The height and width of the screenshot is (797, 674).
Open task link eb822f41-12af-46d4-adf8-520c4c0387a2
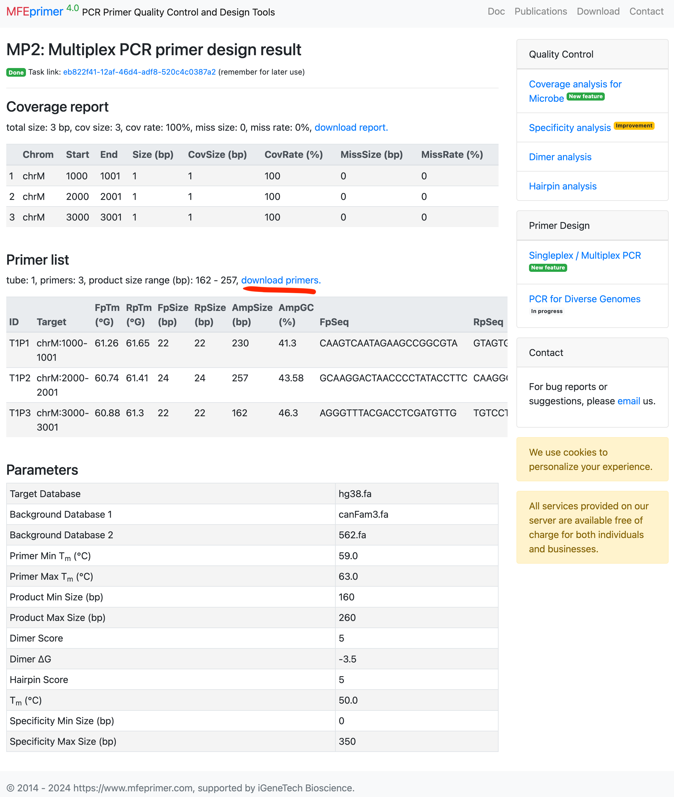tap(139, 72)
